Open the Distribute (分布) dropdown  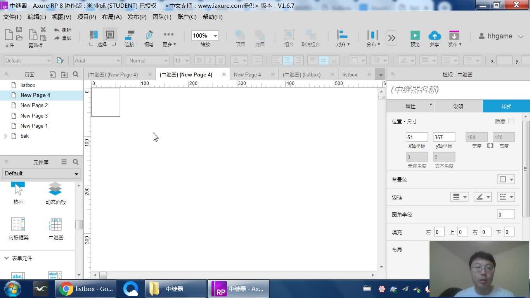pos(373,38)
